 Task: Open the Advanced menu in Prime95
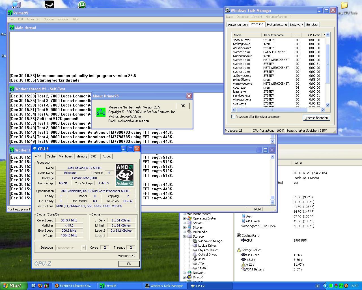coord(33,19)
